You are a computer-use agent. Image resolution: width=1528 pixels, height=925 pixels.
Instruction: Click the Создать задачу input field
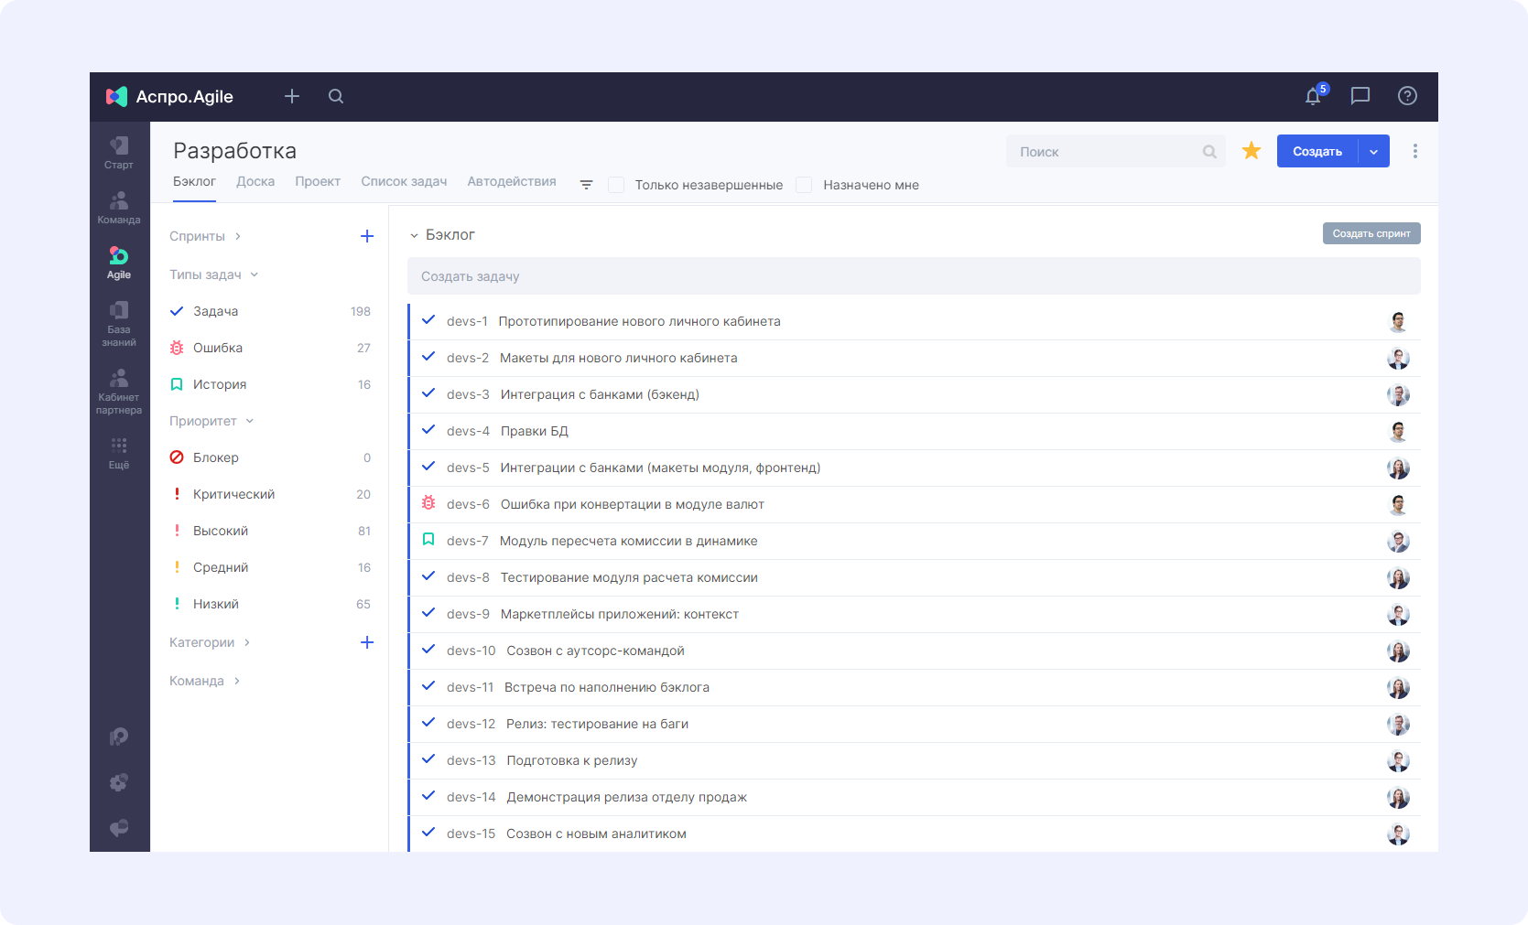[x=914, y=276]
